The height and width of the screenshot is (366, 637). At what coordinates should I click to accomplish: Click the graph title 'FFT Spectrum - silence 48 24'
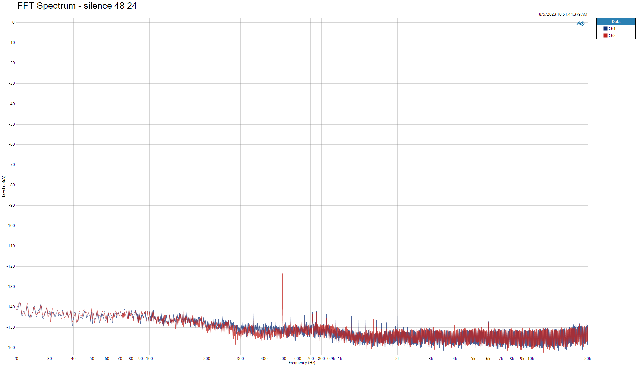[77, 6]
